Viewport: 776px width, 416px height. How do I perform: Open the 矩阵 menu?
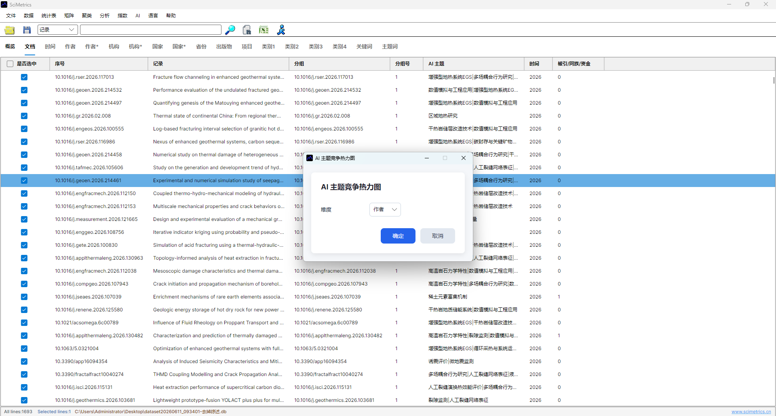point(69,16)
